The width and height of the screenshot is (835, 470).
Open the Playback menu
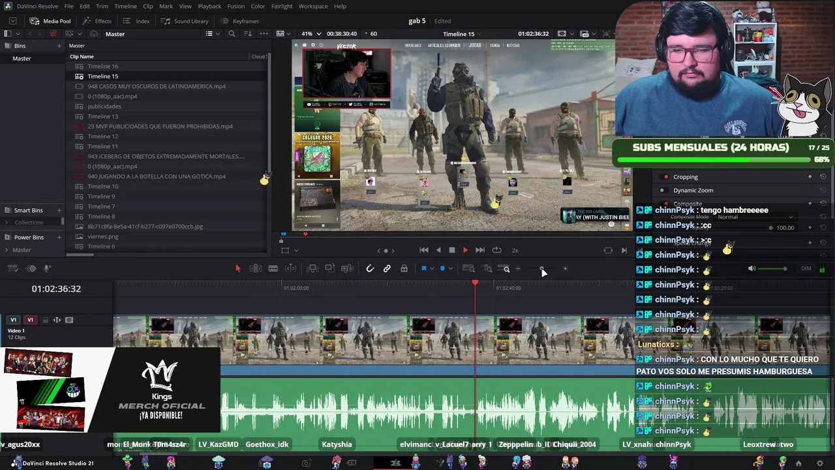(209, 7)
